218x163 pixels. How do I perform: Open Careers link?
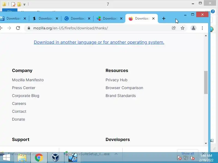pos(19,104)
